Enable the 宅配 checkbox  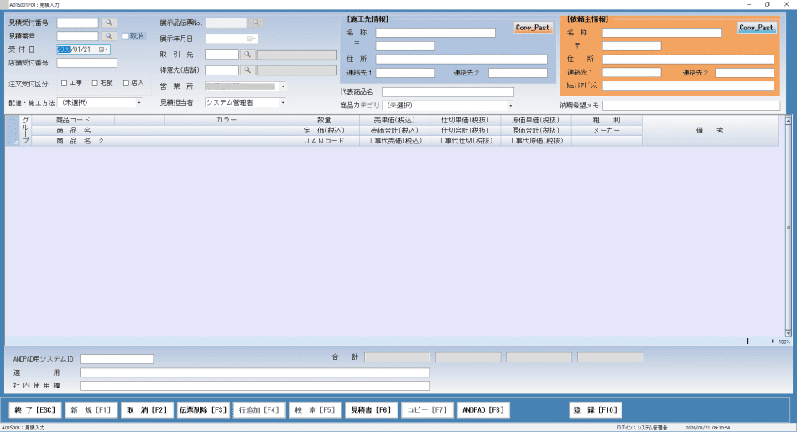(x=95, y=83)
